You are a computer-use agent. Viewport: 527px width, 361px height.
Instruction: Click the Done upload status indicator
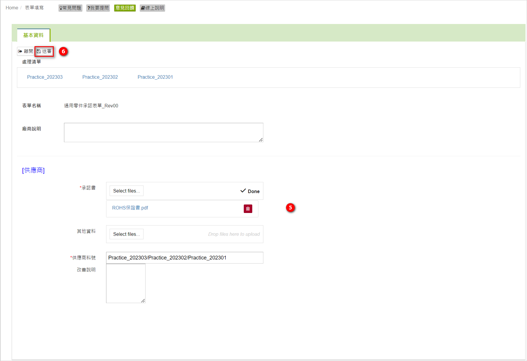click(x=250, y=191)
